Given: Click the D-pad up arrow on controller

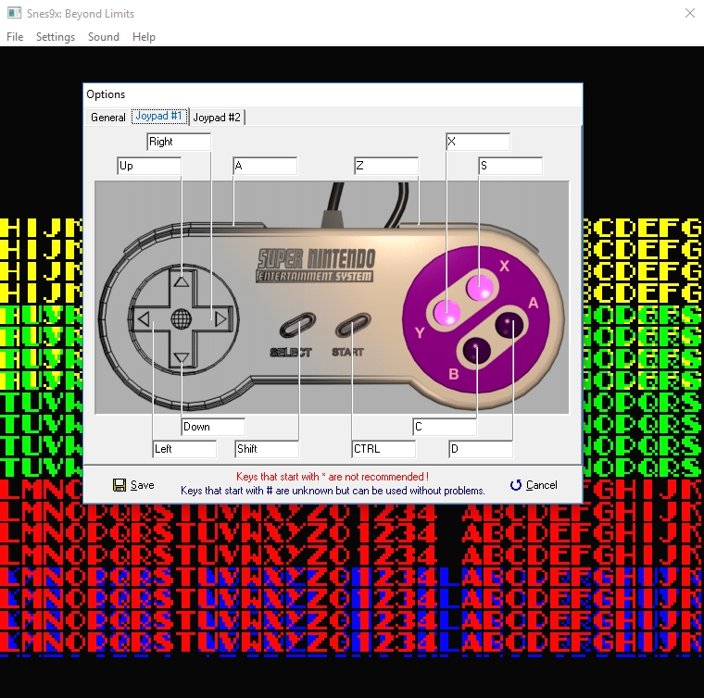Looking at the screenshot, I should click(182, 281).
